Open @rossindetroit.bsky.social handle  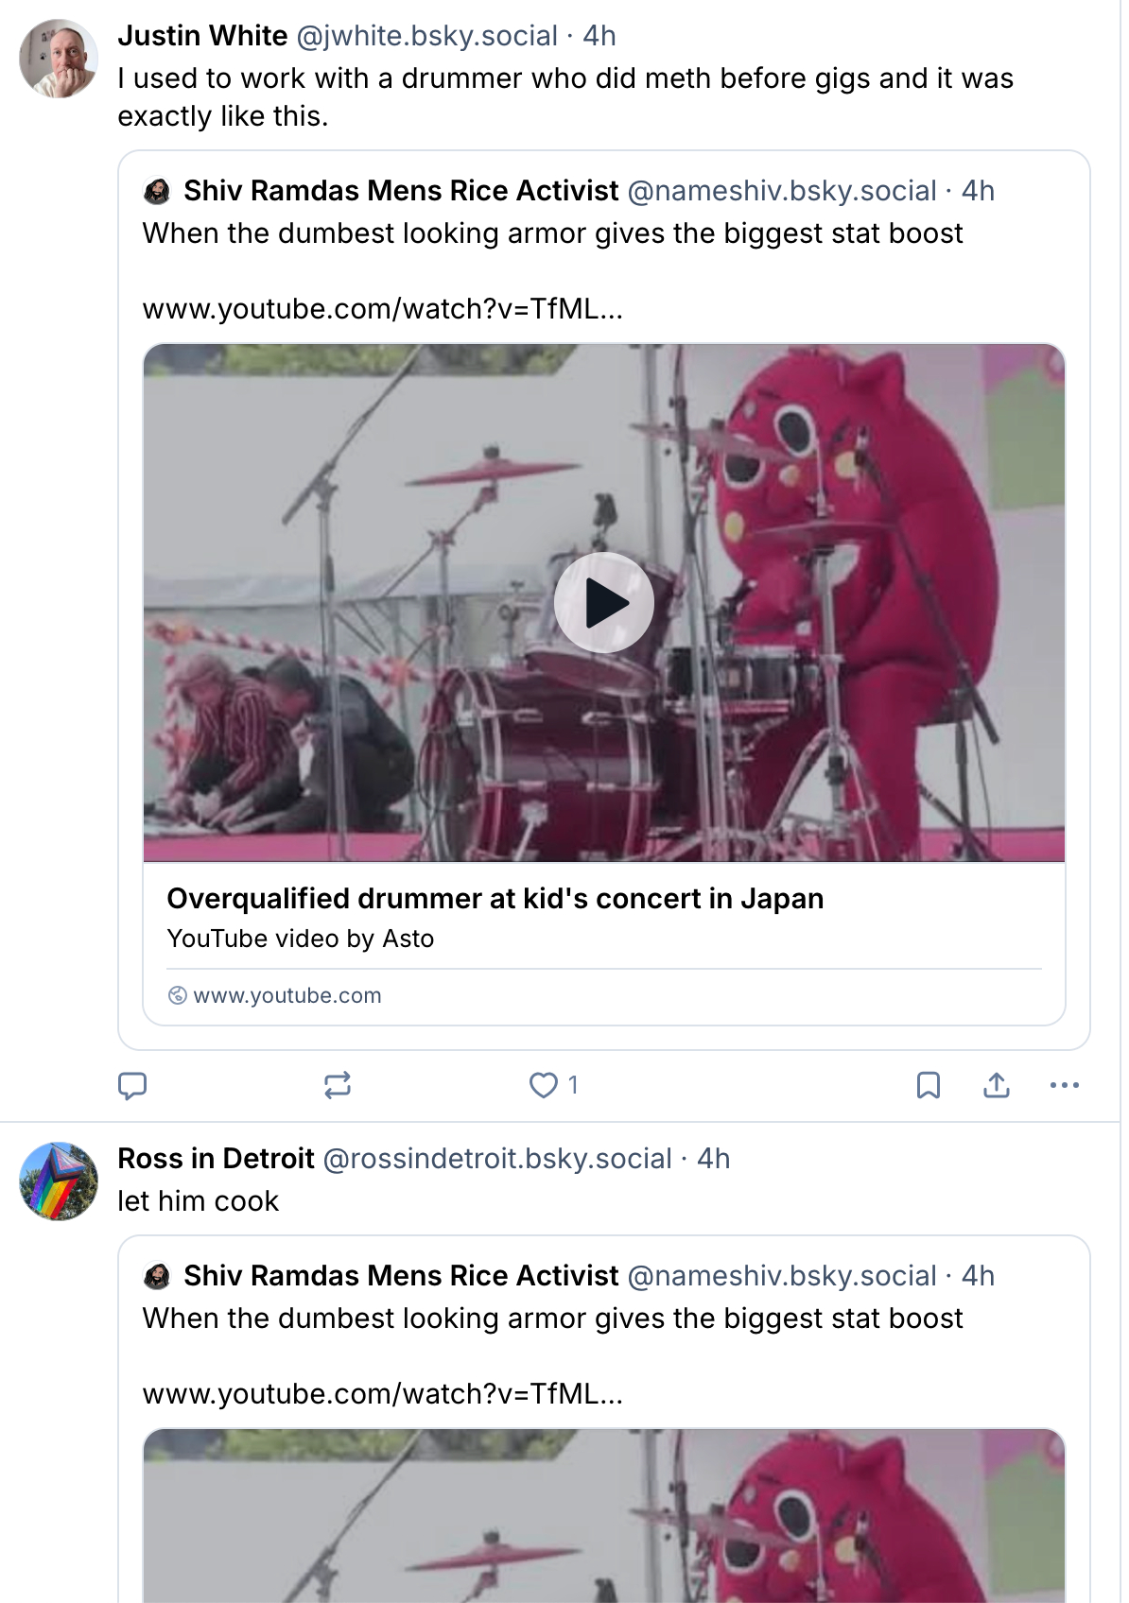click(497, 1159)
